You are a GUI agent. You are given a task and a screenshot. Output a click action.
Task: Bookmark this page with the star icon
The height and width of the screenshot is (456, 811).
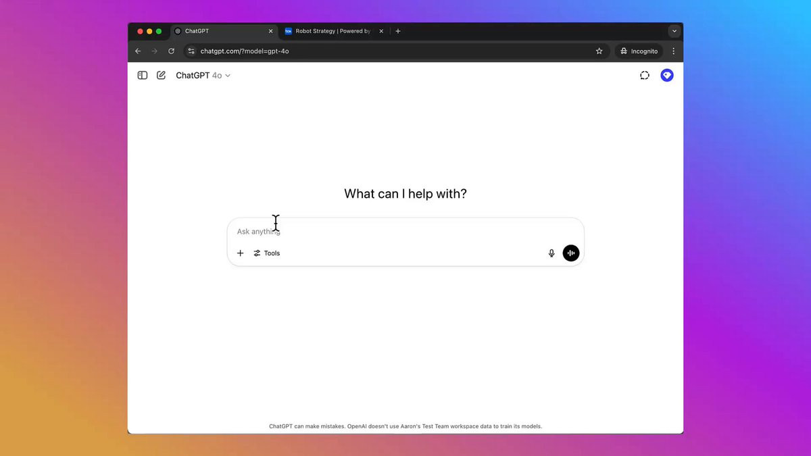click(599, 51)
